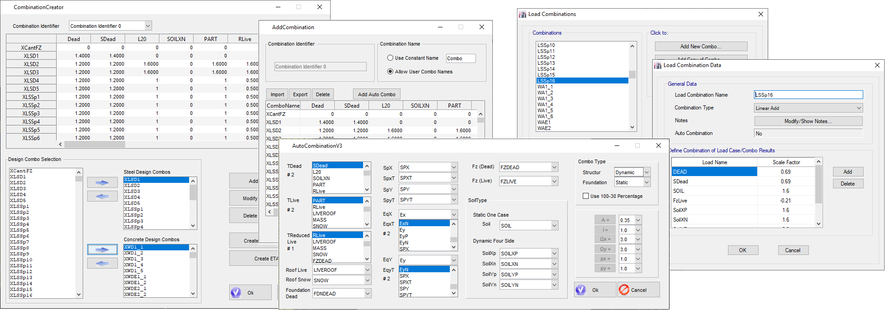Select LSSp16 in the Combinations list
886x311 pixels.
point(582,81)
